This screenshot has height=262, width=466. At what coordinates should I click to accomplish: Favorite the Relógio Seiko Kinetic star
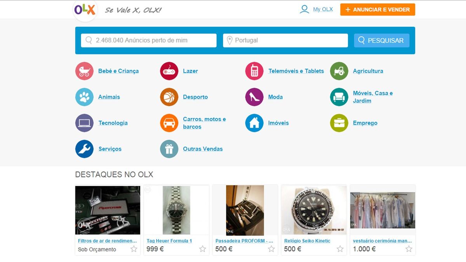pyautogui.click(x=340, y=249)
